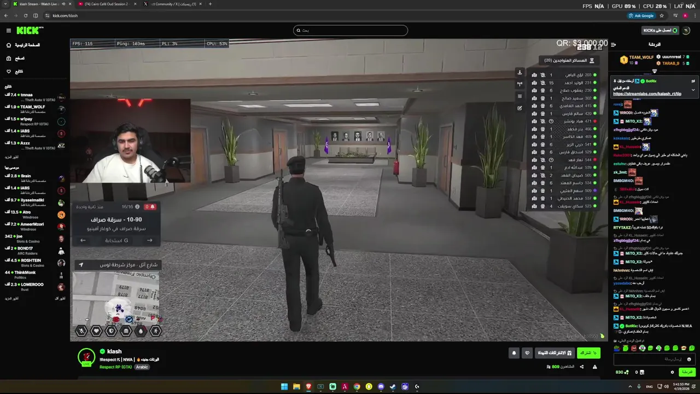
Task: Open the user avatar menu on Kick
Action: pyautogui.click(x=687, y=31)
